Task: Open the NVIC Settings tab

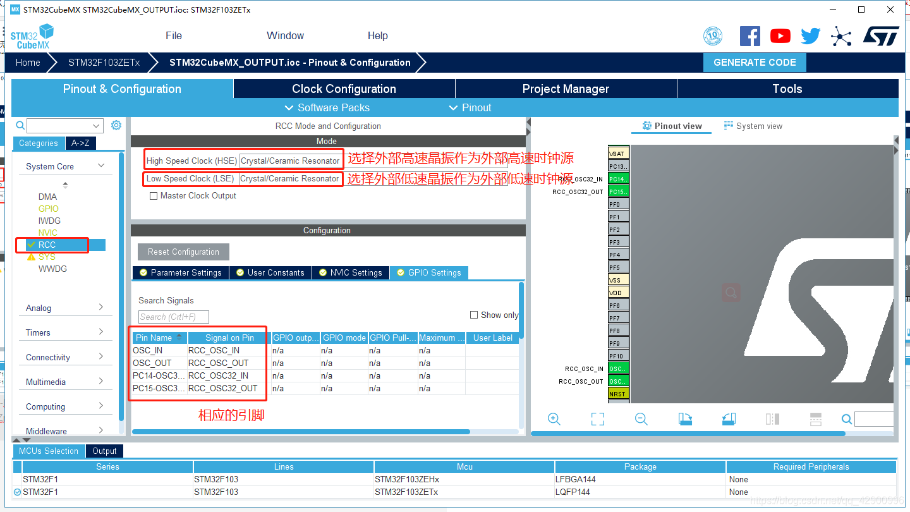Action: tap(350, 272)
